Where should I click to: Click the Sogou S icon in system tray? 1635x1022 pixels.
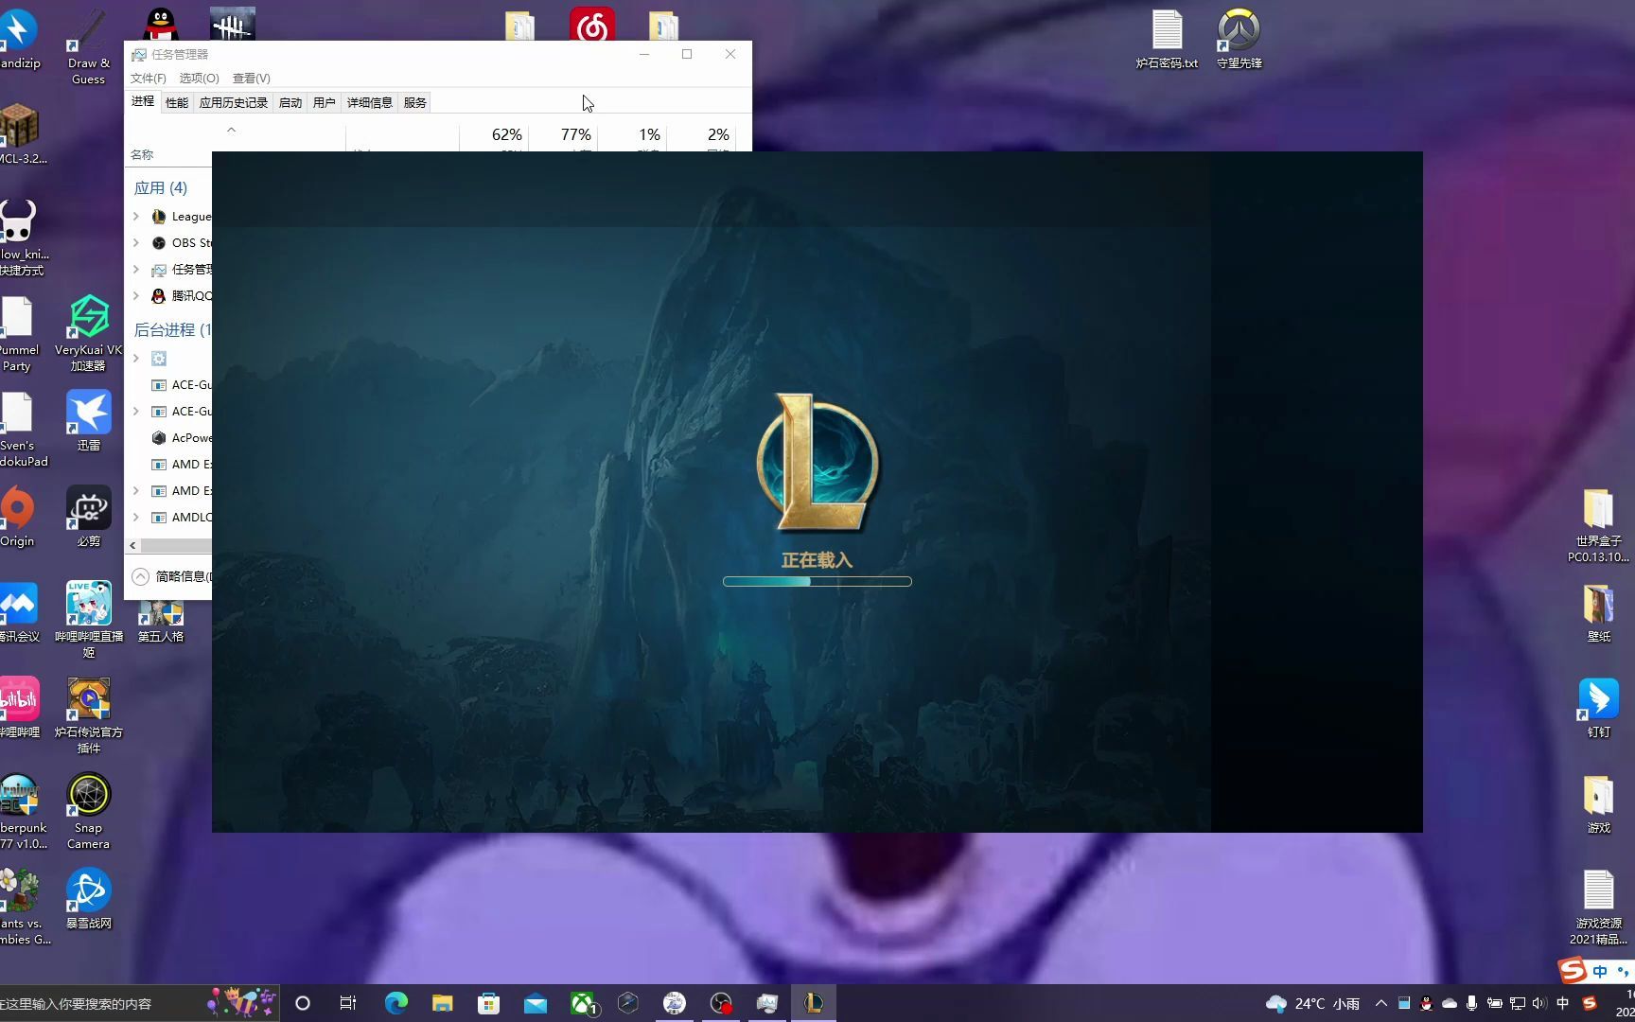pyautogui.click(x=1590, y=1003)
